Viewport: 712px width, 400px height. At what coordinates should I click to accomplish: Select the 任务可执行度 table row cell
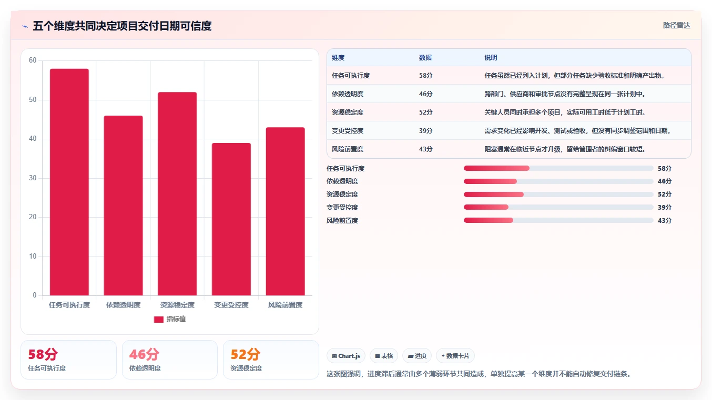pyautogui.click(x=351, y=76)
